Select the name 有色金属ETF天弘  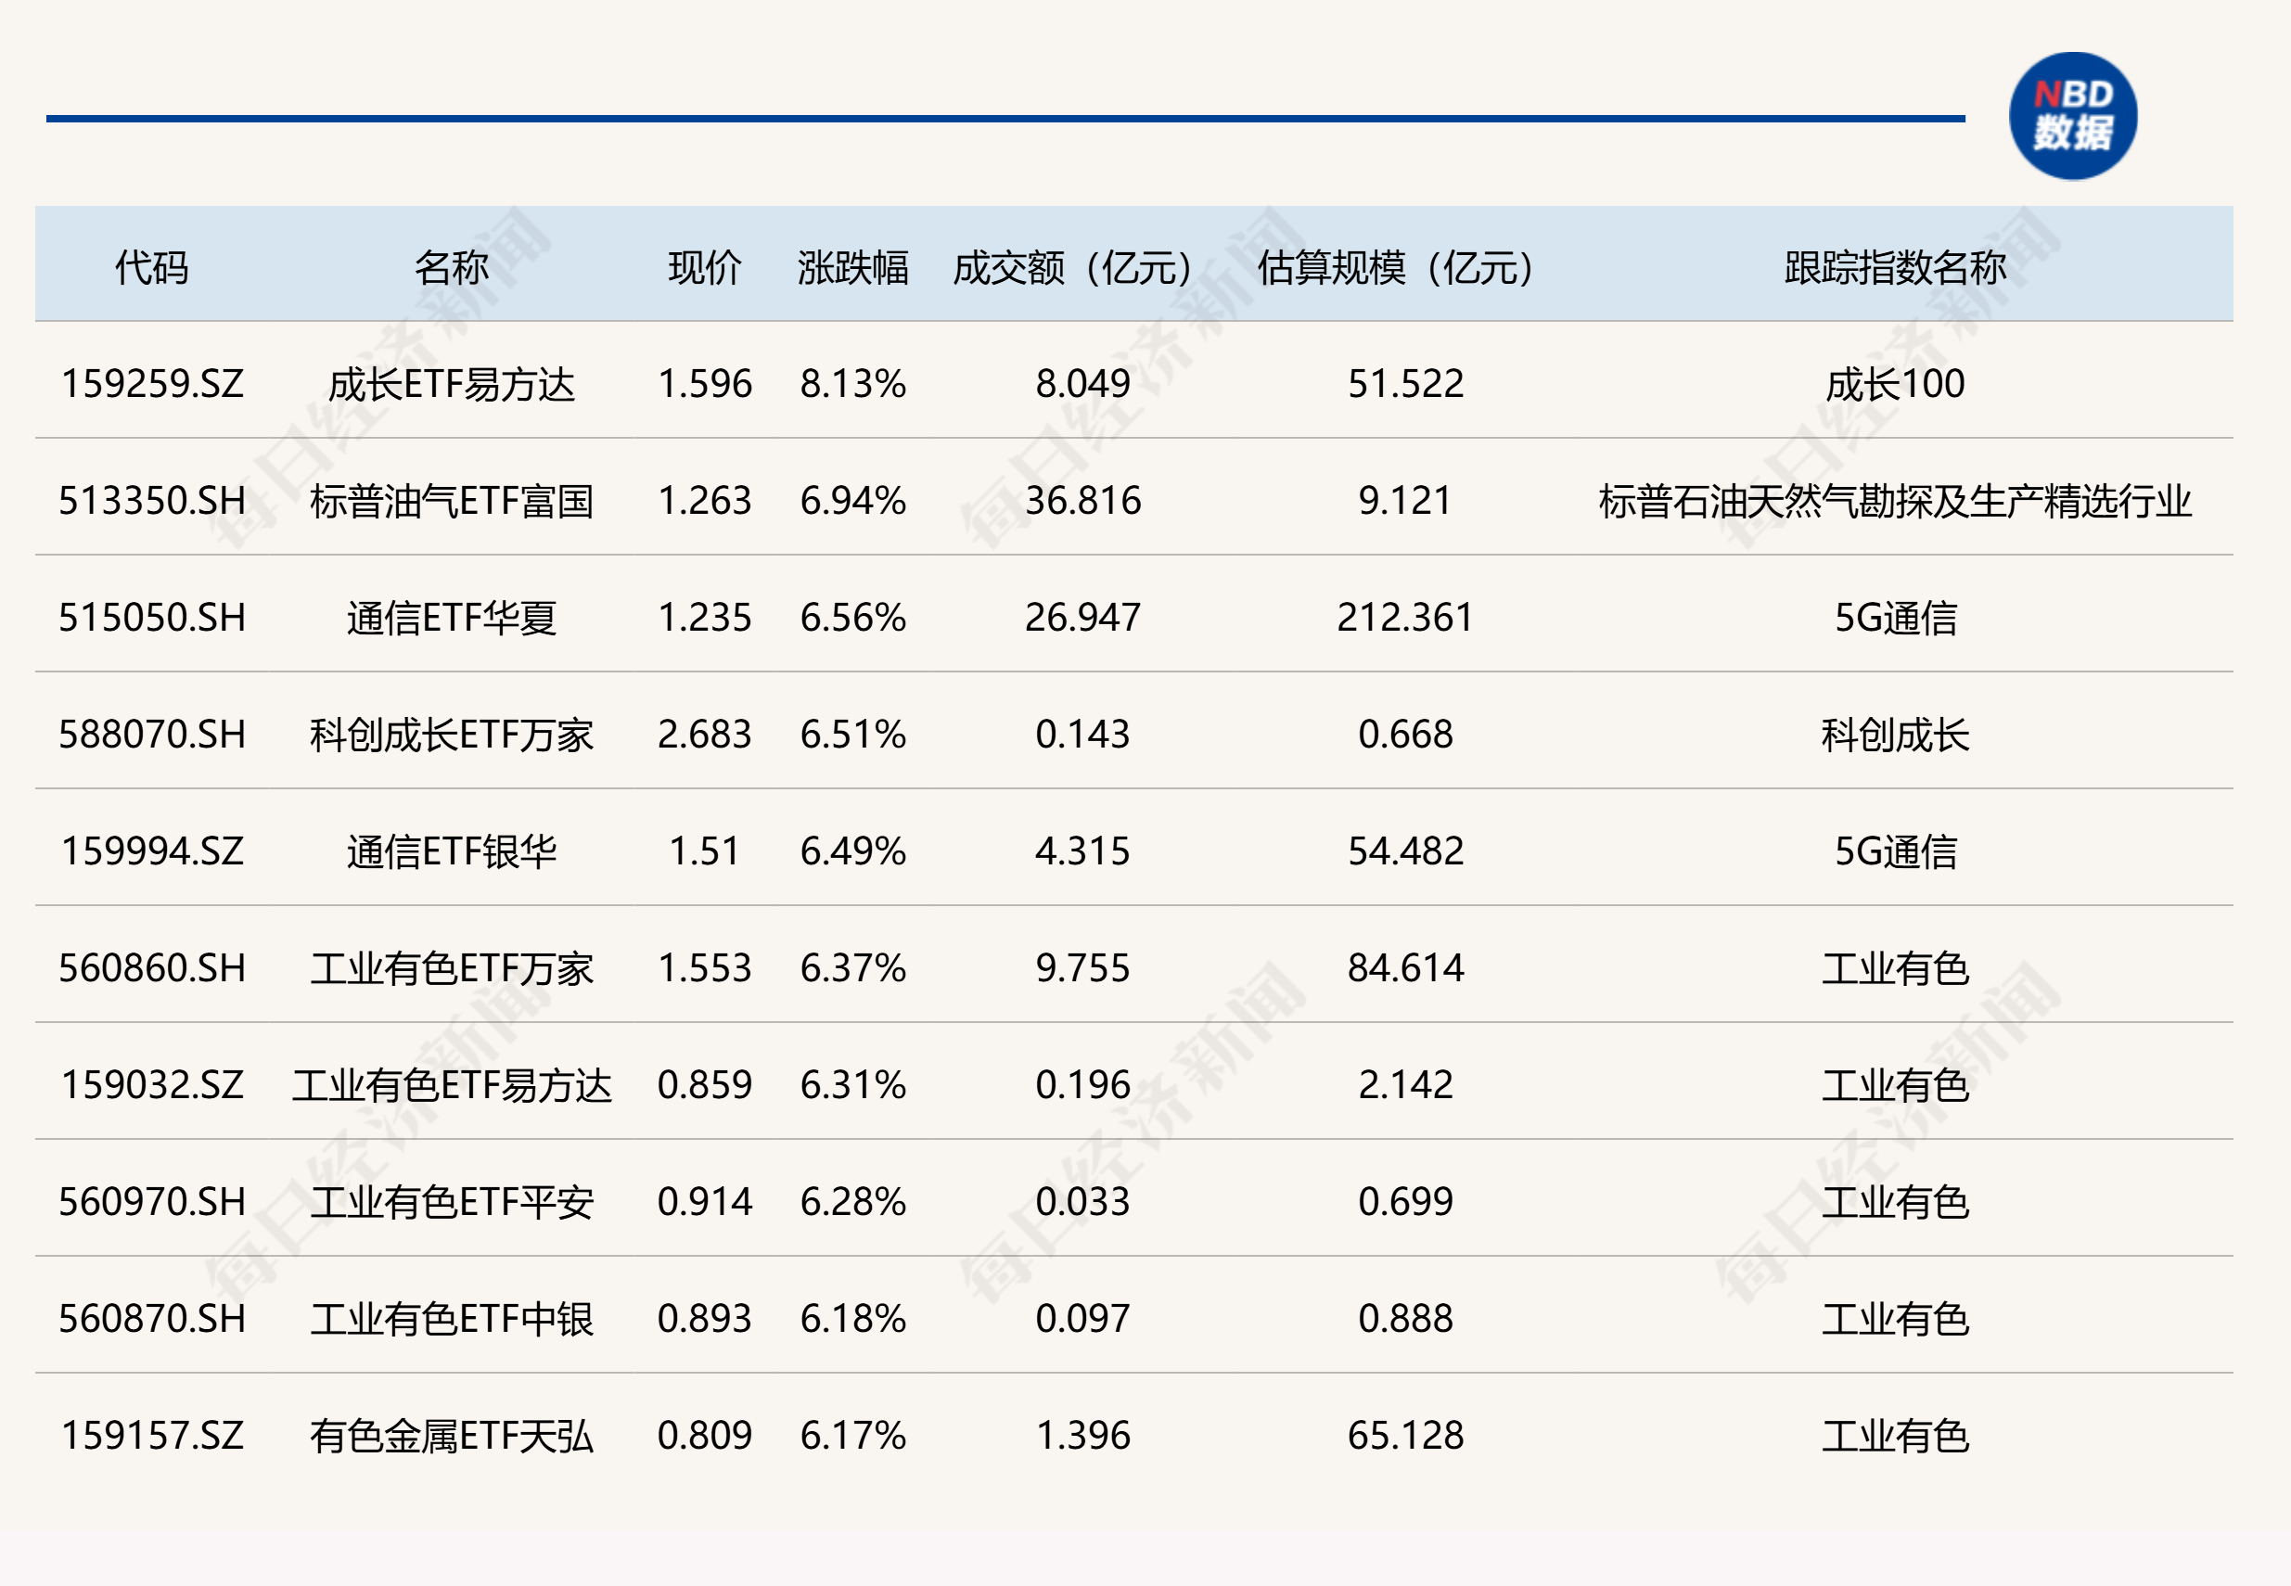pyautogui.click(x=451, y=1436)
